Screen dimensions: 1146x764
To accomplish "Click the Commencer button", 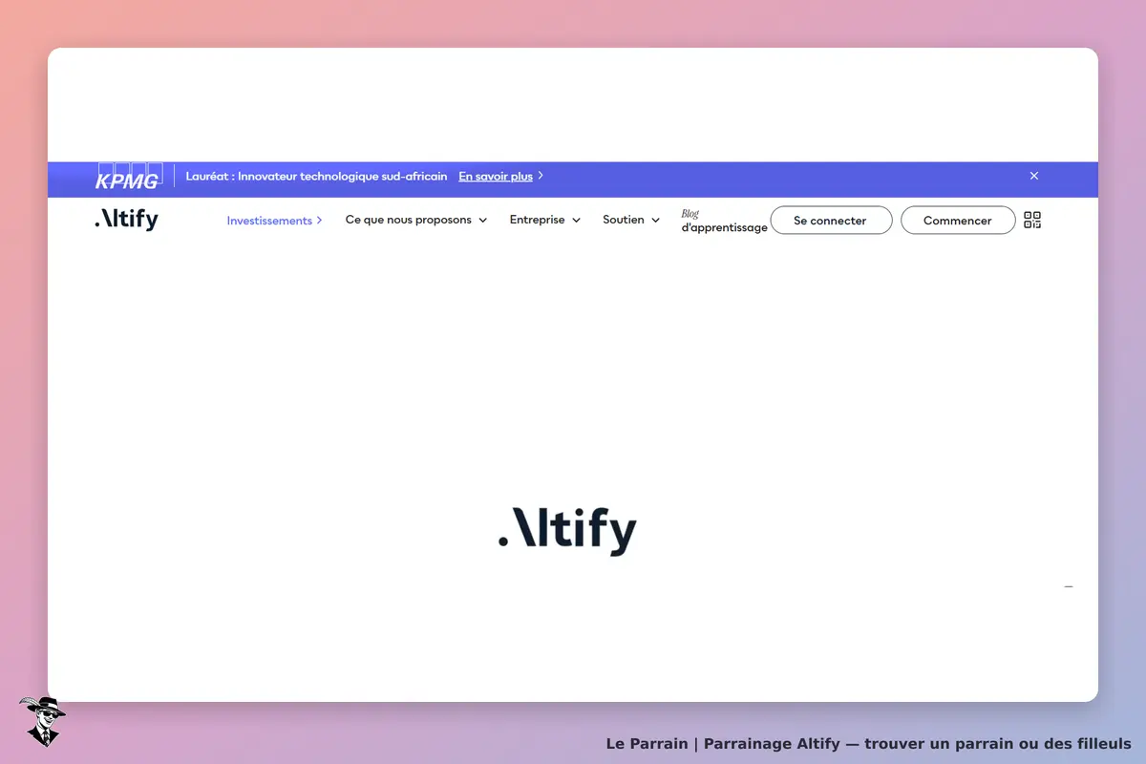I will (x=958, y=221).
